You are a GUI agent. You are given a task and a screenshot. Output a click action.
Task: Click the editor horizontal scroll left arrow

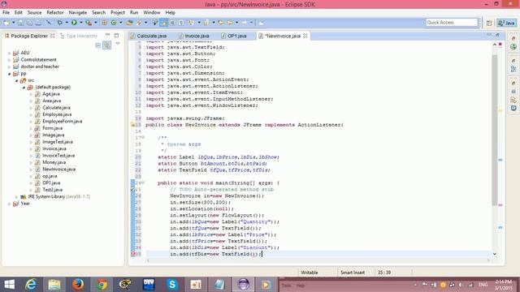[148, 260]
